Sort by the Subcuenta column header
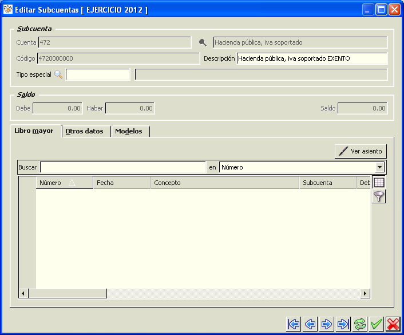The width and height of the screenshot is (404, 335). click(x=328, y=183)
